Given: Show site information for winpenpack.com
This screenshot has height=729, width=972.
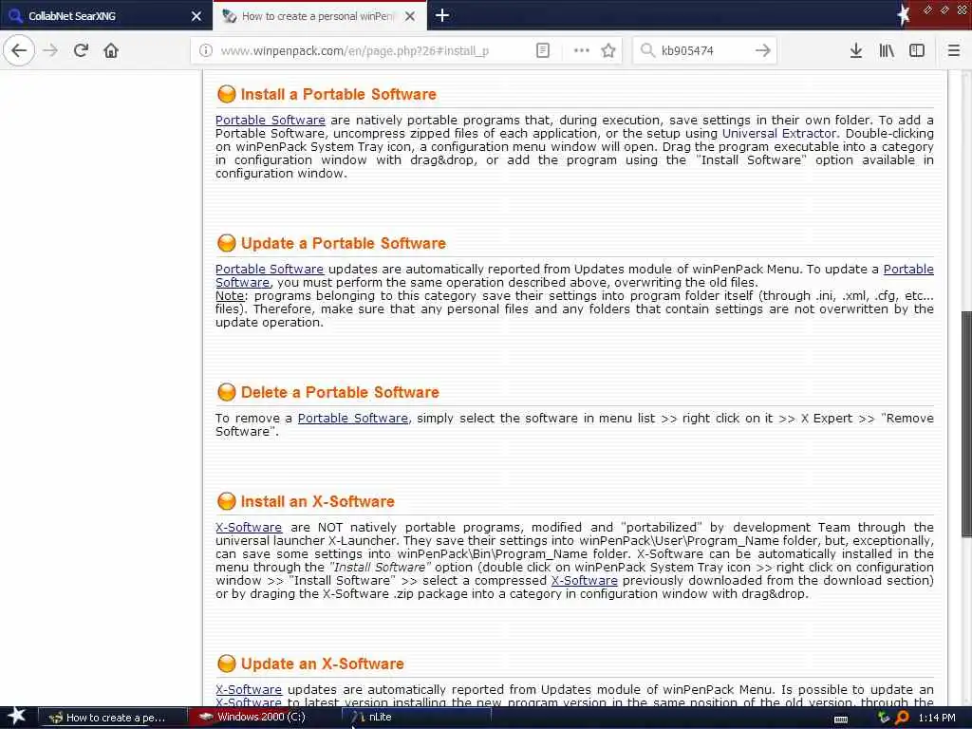Looking at the screenshot, I should tap(205, 51).
